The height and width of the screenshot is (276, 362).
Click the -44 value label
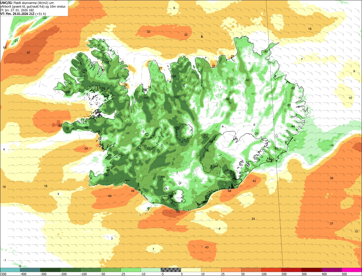(x=293, y=126)
